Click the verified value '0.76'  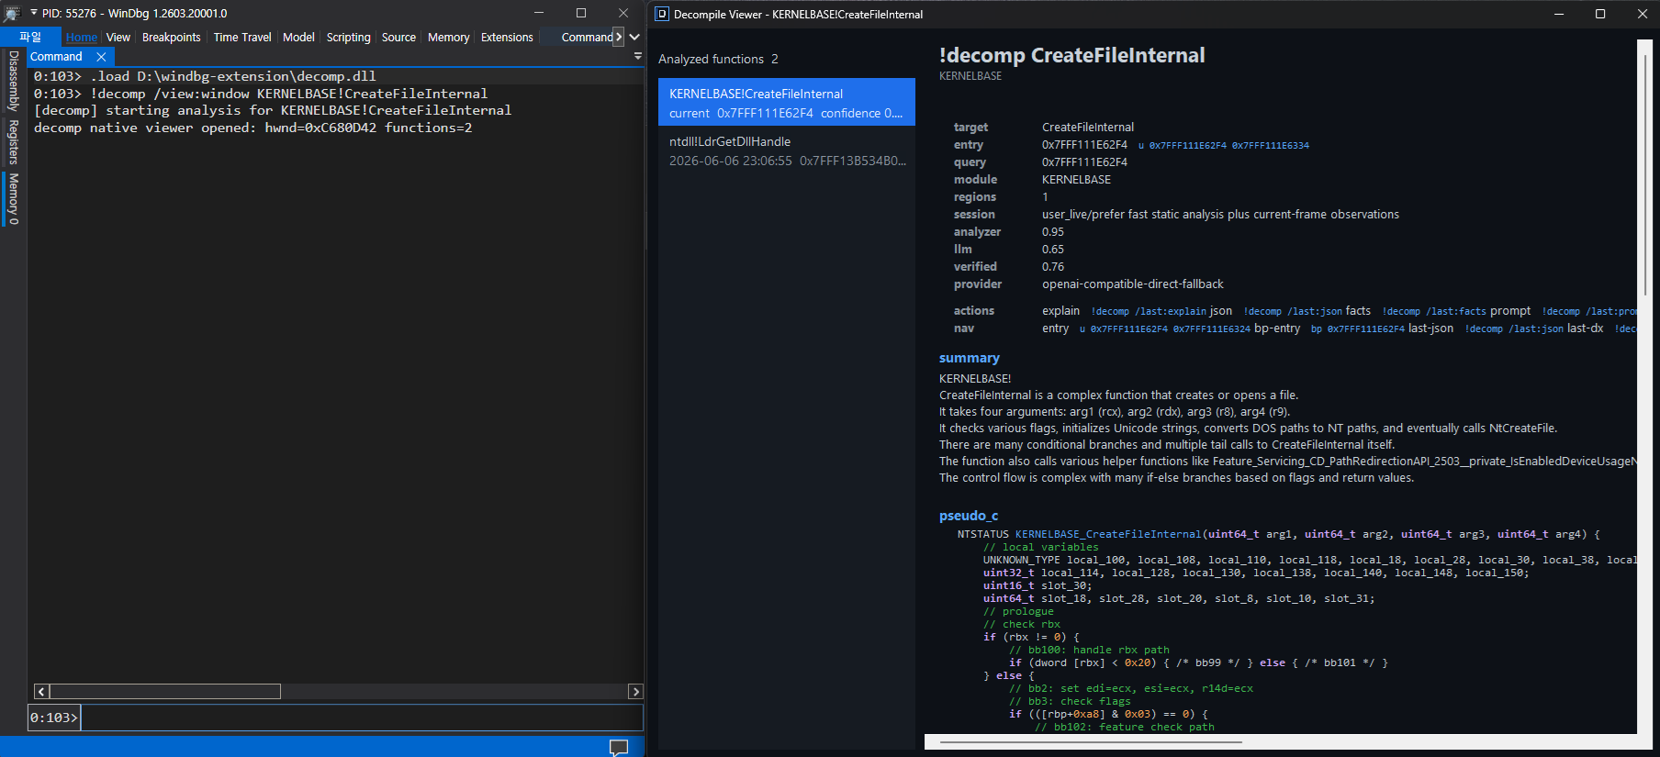click(x=1053, y=267)
